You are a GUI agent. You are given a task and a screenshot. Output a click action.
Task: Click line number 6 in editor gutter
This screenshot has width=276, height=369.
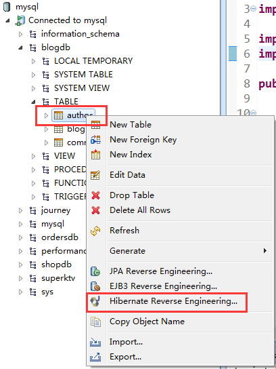coord(247,54)
